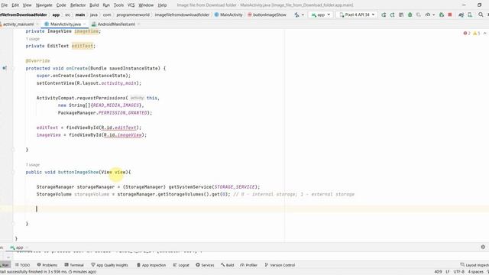This screenshot has height=275, width=489.
Task: Open the Build menu
Action: point(94,5)
